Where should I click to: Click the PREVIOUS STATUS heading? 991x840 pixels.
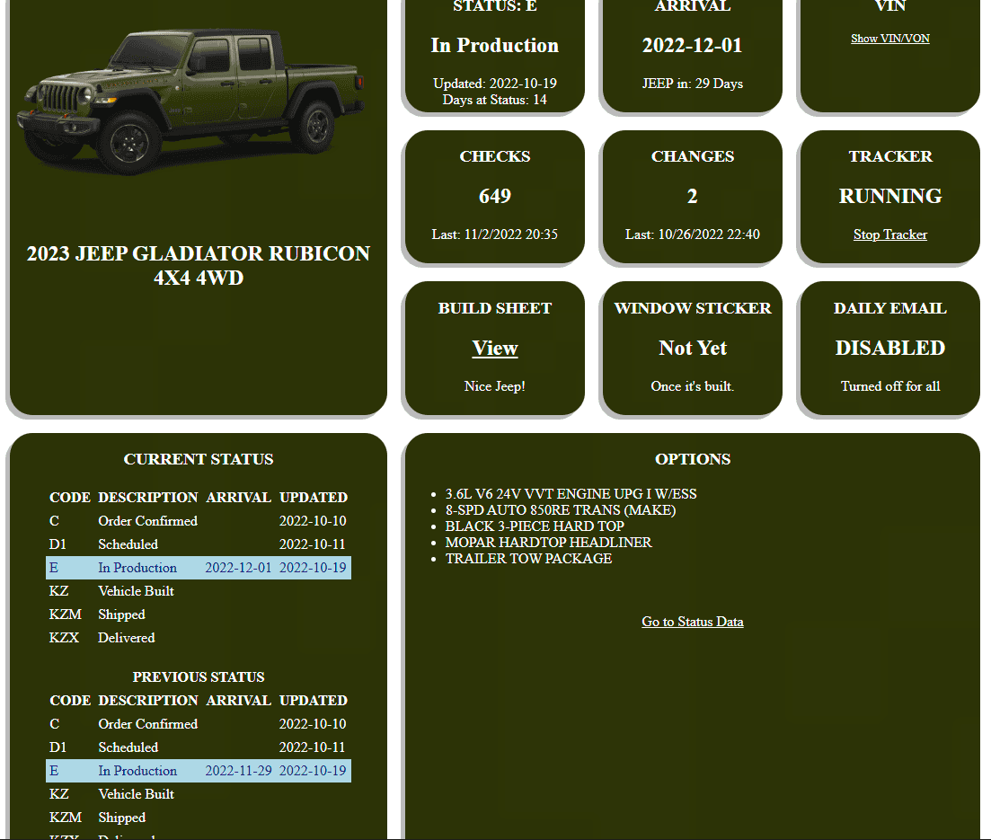199,676
